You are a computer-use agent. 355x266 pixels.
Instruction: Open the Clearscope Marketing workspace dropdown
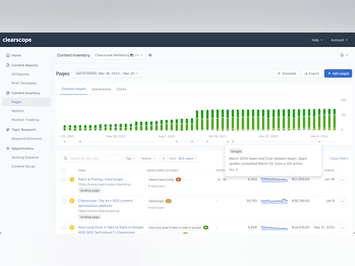118,55
